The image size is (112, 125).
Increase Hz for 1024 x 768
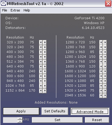(45, 86)
